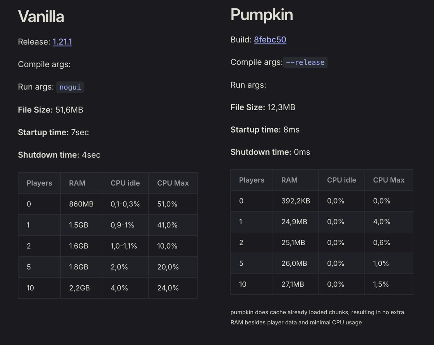Click the Players header in Pumpkin table
The height and width of the screenshot is (345, 434).
tap(252, 180)
